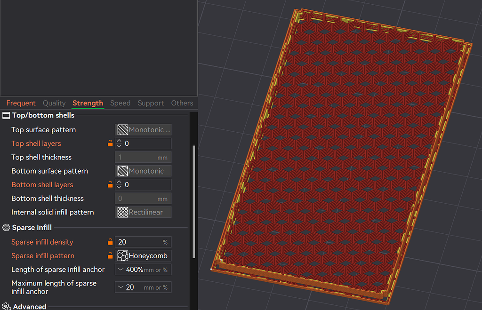Click the Top/bottom shells section heading
The height and width of the screenshot is (310, 482).
coord(43,115)
